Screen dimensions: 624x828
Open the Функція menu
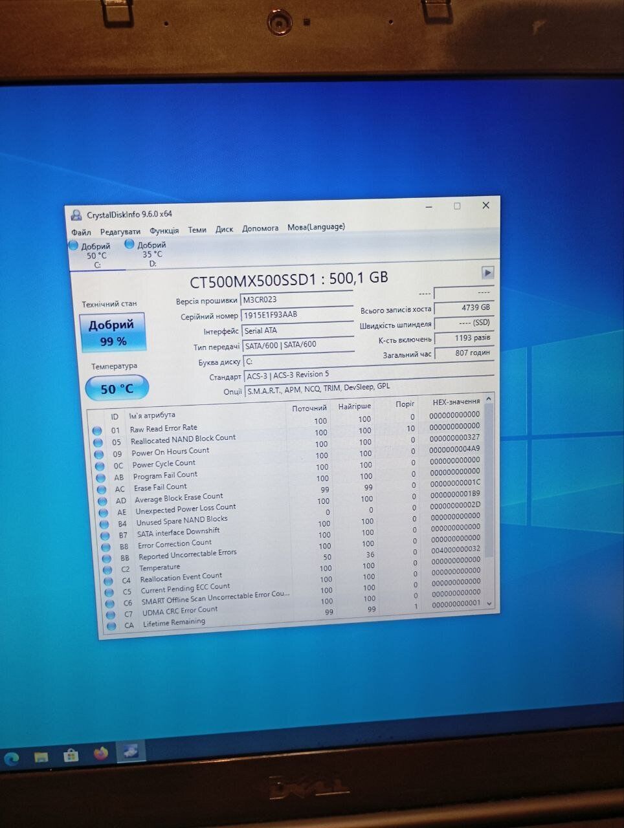(x=164, y=231)
